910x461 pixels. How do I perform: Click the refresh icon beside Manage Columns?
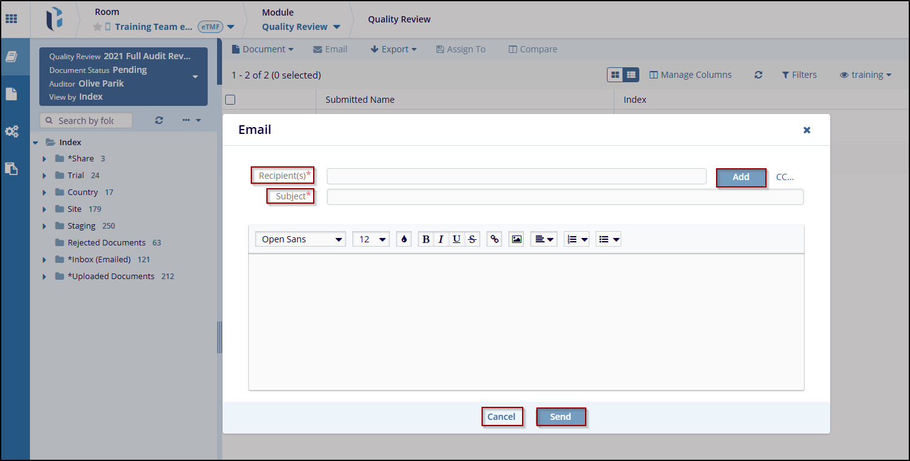pos(758,75)
